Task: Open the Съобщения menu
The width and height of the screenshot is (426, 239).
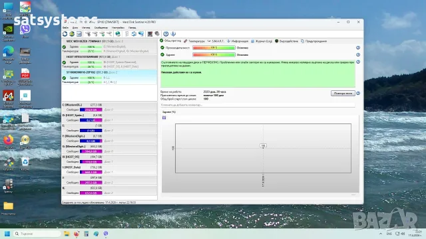Action: click(x=101, y=28)
